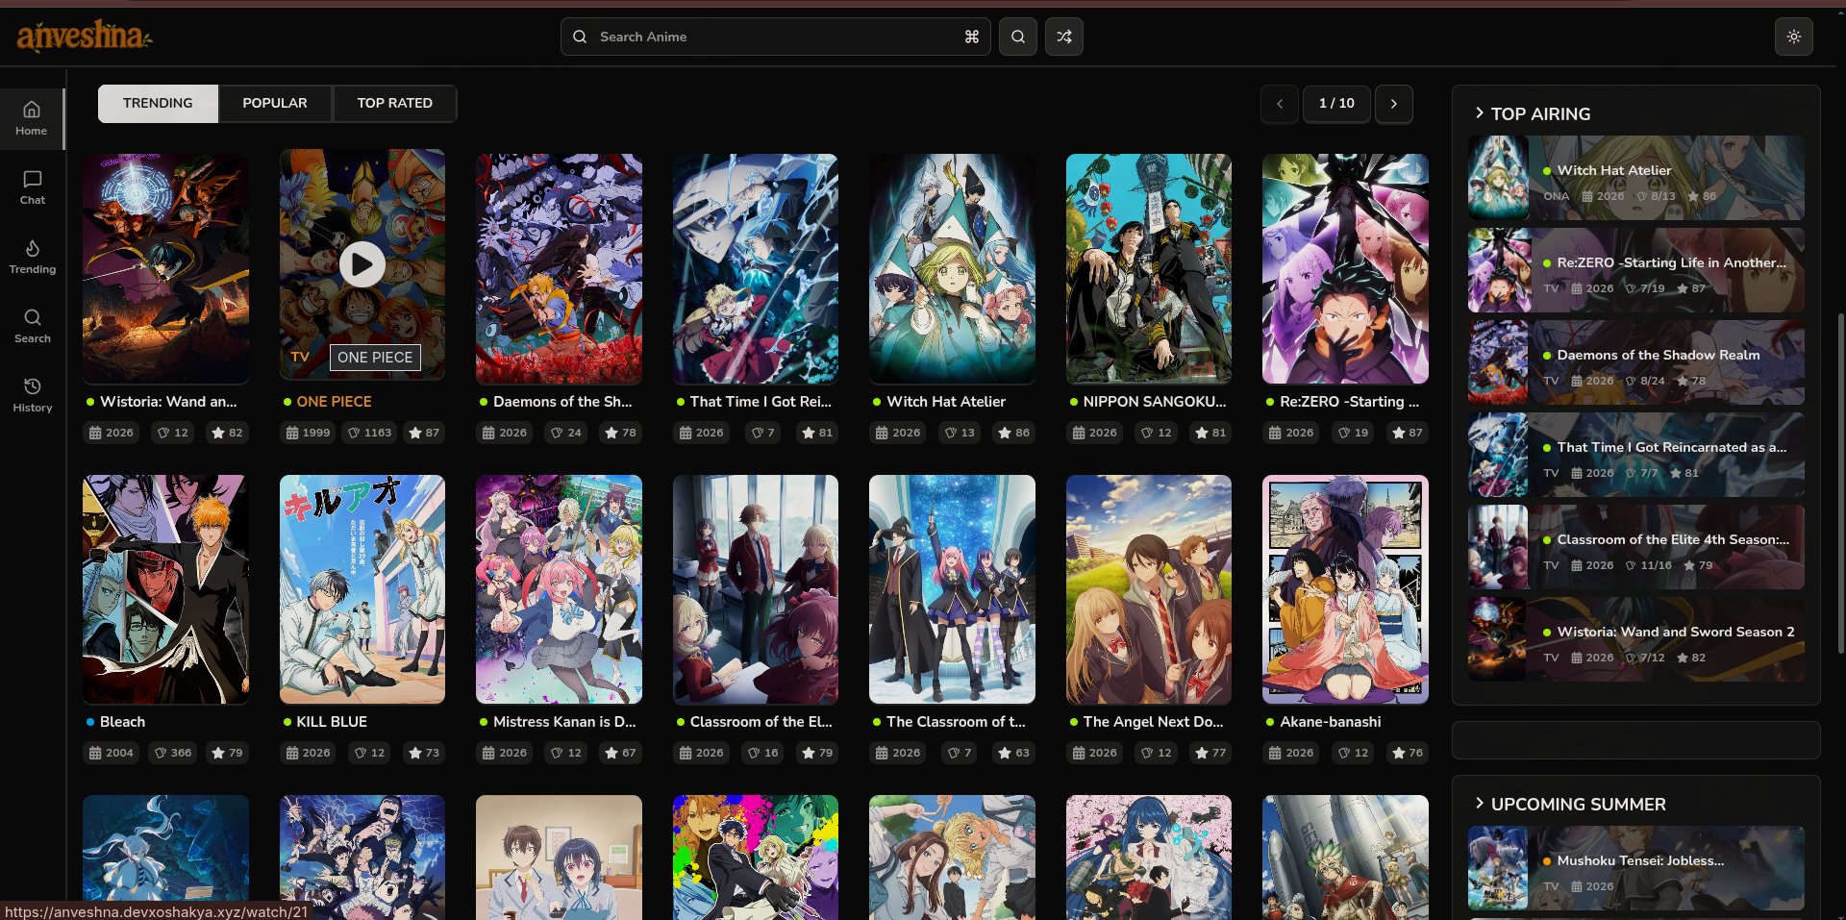The image size is (1846, 920).
Task: Click the 2004 year badge under Bleach
Action: coord(112,753)
